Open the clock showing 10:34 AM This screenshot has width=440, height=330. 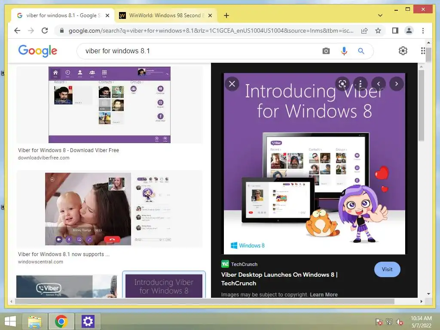pyautogui.click(x=421, y=322)
